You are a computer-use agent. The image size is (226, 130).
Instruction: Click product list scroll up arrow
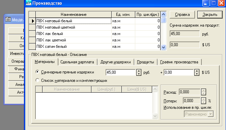coord(163,14)
